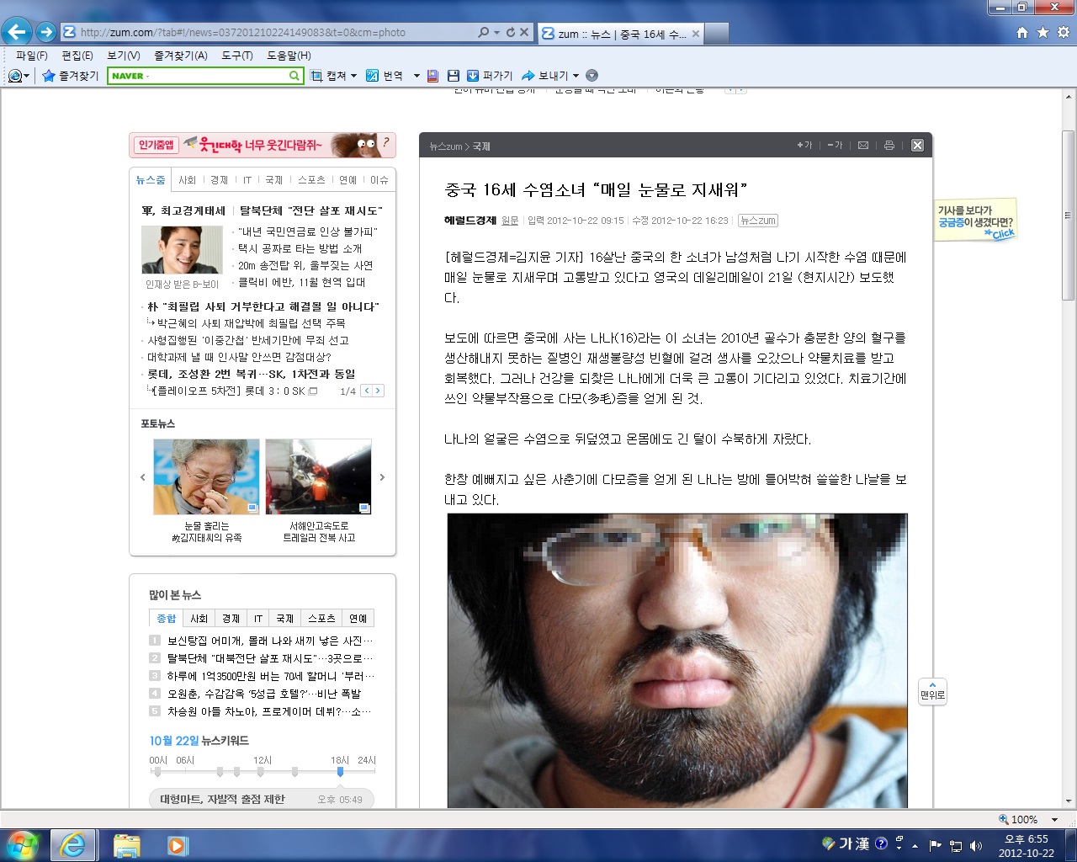Click the Windows Start orb
This screenshot has width=1077, height=862.
(23, 845)
